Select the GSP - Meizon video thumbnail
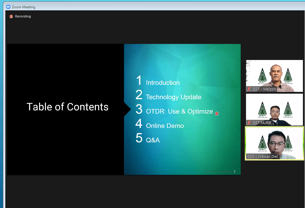The width and height of the screenshot is (305, 208). click(x=274, y=76)
